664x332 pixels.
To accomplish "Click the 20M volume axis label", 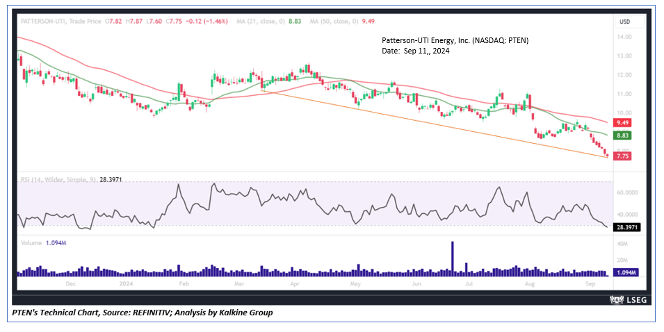I will pyautogui.click(x=624, y=260).
